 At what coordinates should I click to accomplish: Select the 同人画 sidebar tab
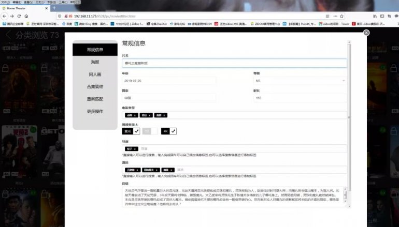[x=95, y=74]
